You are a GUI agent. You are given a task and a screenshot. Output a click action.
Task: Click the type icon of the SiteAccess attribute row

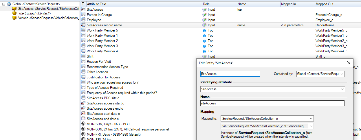click(x=83, y=10)
